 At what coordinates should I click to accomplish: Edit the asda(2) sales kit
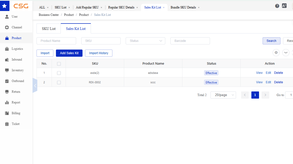(x=268, y=73)
